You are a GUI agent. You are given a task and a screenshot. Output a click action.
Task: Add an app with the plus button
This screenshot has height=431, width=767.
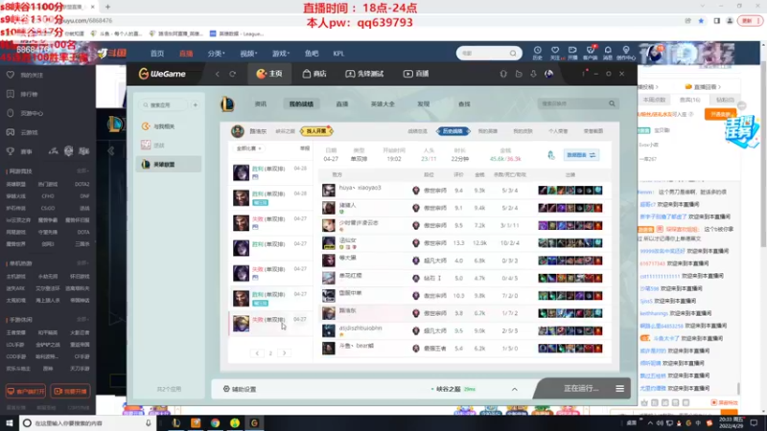click(196, 105)
